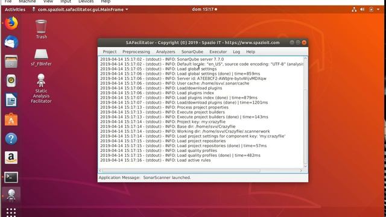Click the 'Base dir: /home/isvv/Crazyflie' log line

pos(168,127)
